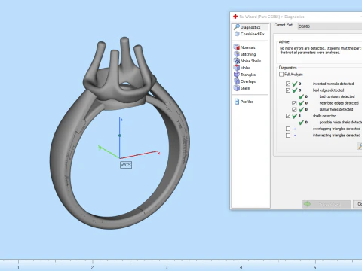Enable the intersecting triangles detected checkbox
Image resolution: width=362 pixels, height=271 pixels.
click(x=288, y=135)
